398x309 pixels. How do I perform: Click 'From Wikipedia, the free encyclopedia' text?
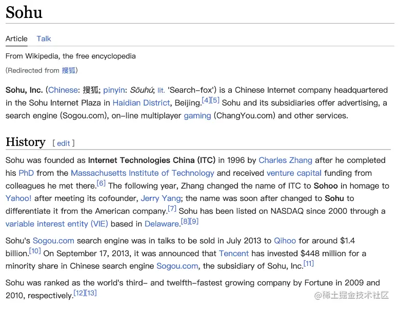point(71,56)
